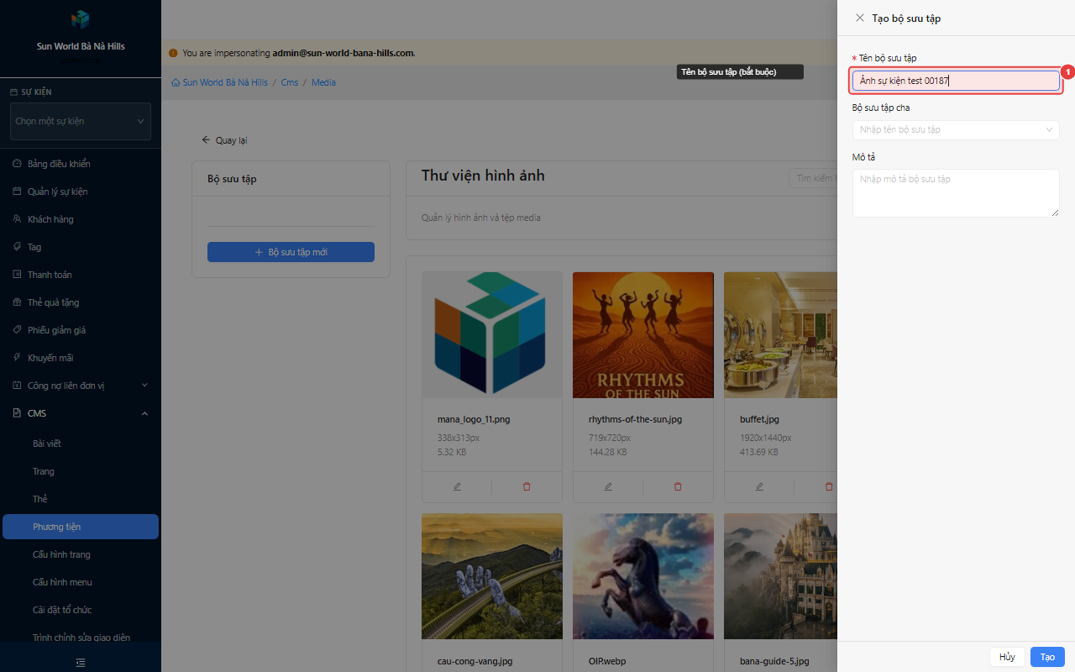Click the Media breadcrumb link

[x=323, y=82]
